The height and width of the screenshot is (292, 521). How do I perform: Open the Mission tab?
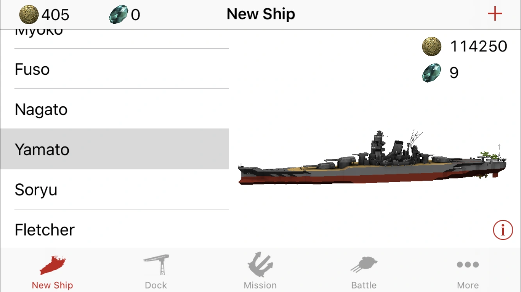[x=260, y=285]
